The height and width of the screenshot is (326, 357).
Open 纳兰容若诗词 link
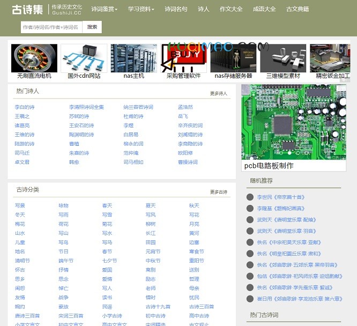point(138,107)
